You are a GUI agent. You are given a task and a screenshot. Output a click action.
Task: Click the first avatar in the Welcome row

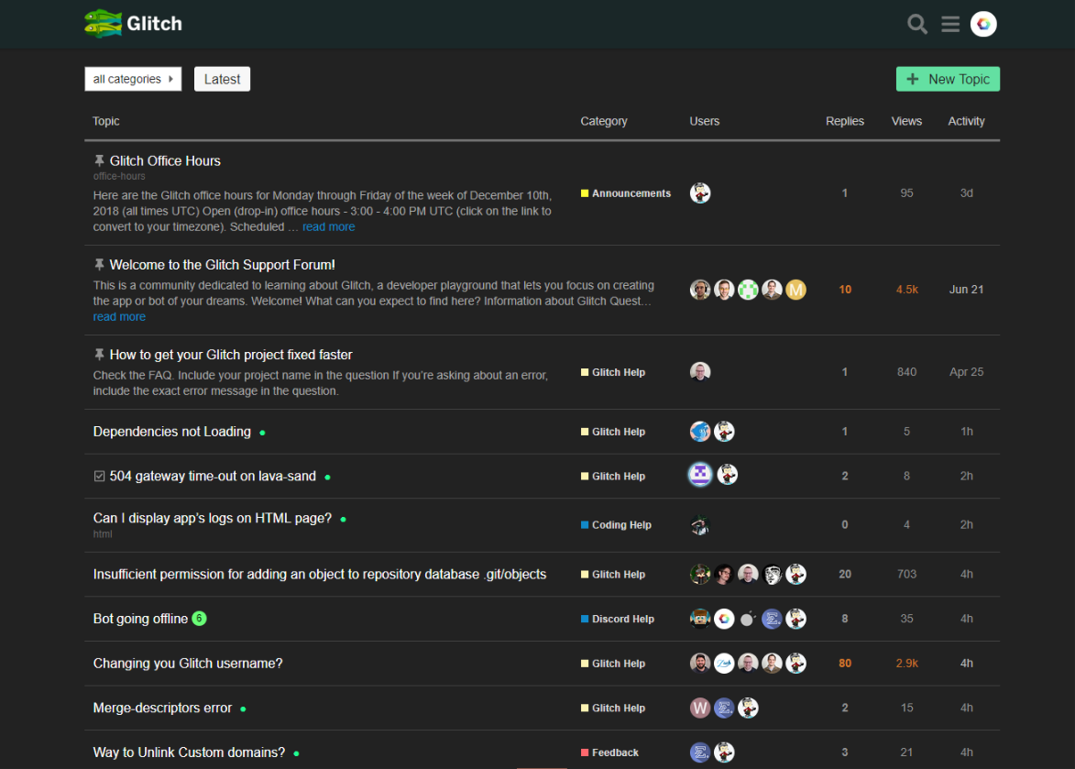pos(700,290)
